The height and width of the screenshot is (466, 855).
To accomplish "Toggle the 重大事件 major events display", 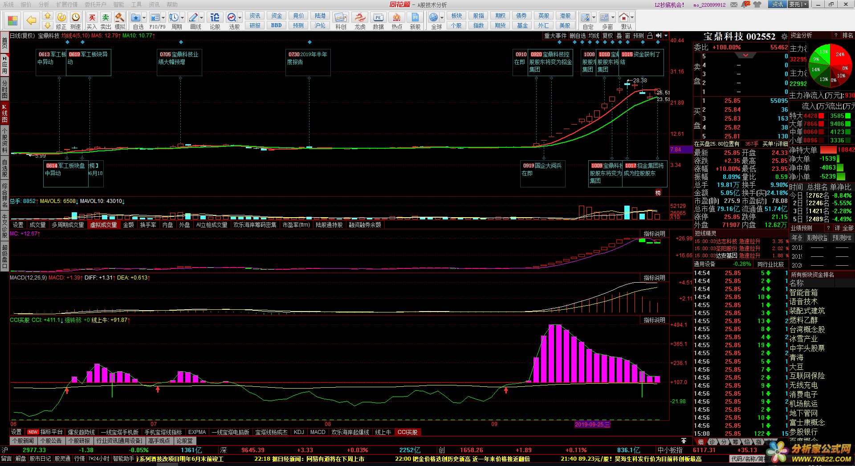I will pos(555,36).
